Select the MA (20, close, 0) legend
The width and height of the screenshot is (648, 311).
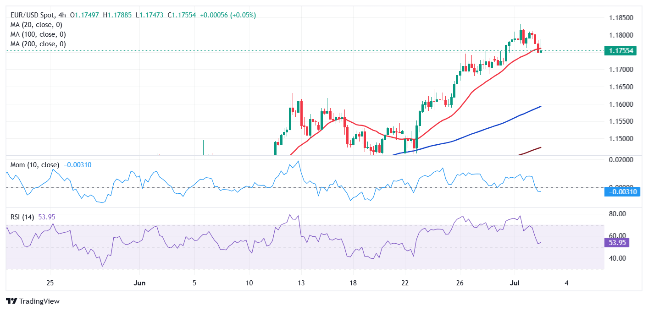pyautogui.click(x=36, y=25)
